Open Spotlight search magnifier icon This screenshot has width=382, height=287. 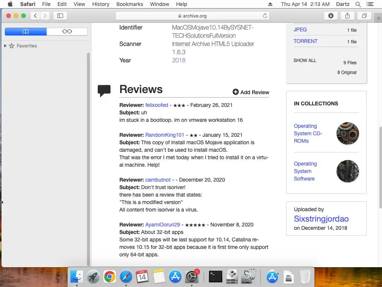[358, 4]
